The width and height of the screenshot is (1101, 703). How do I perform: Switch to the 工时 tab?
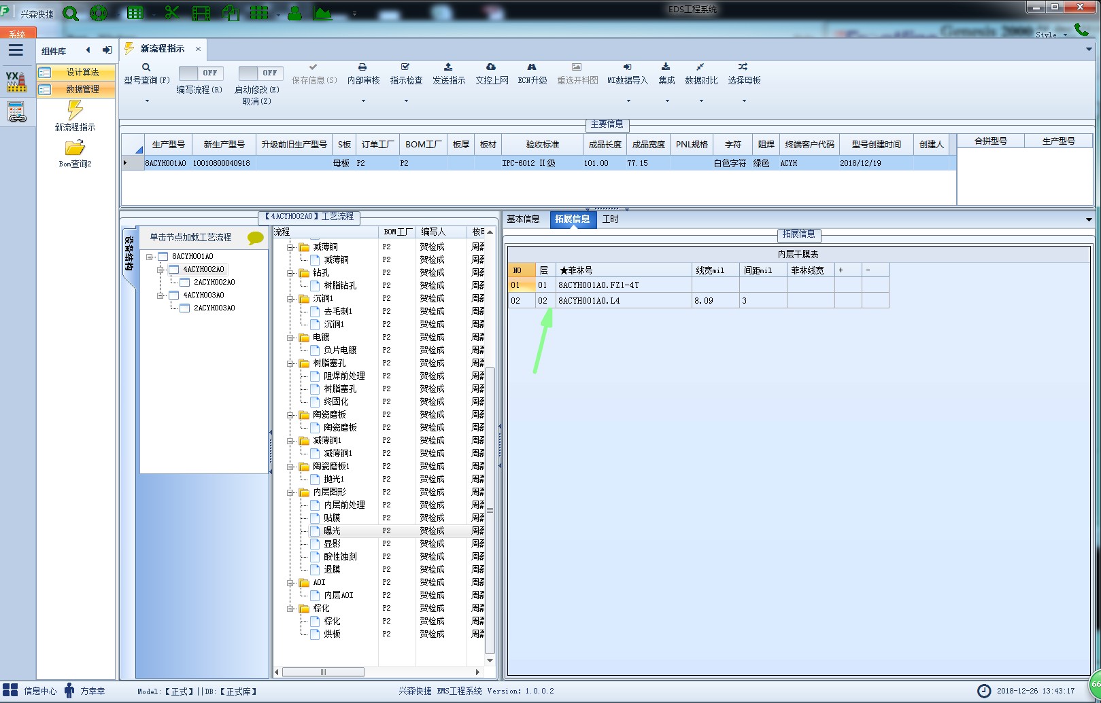[611, 219]
